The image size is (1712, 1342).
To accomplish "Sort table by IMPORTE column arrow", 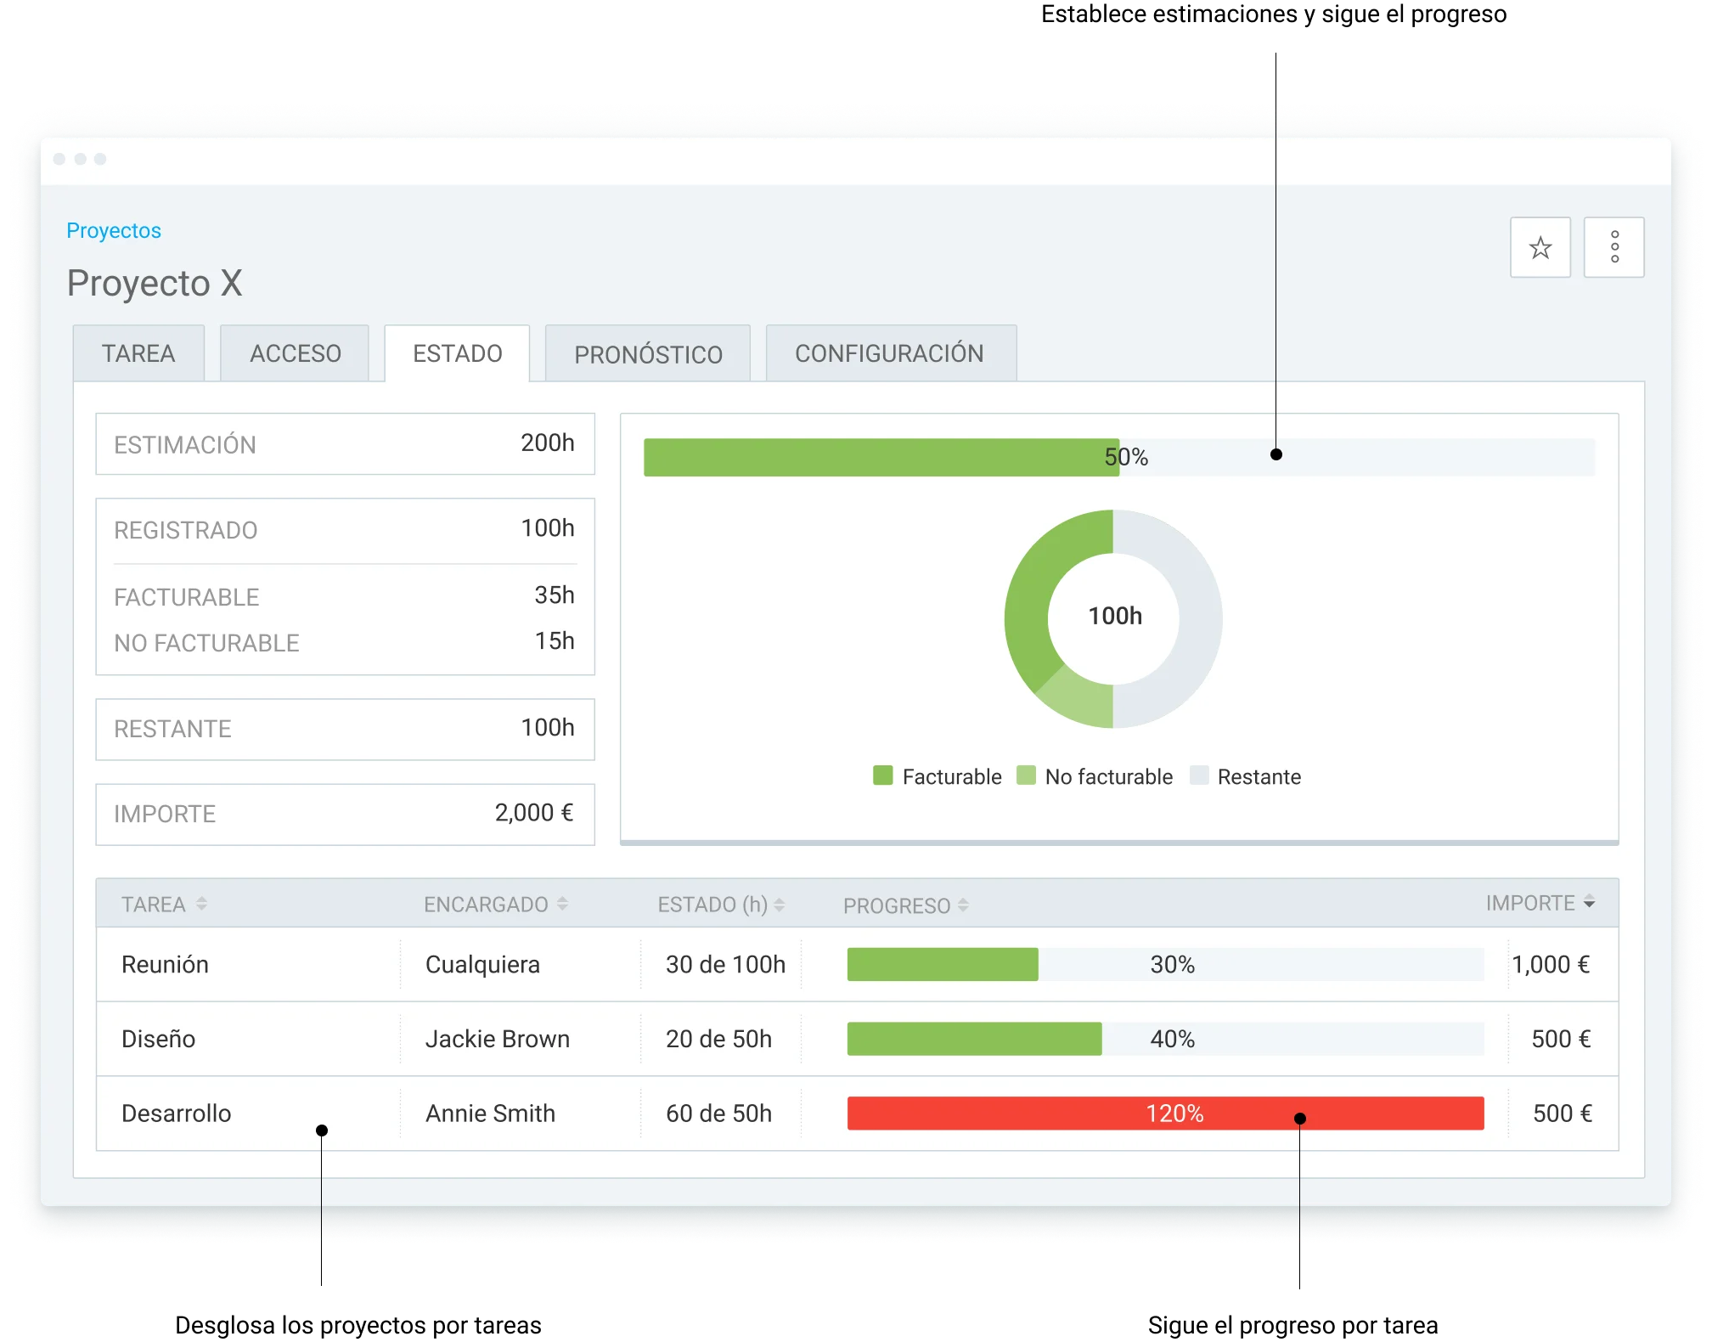I will 1589,902.
